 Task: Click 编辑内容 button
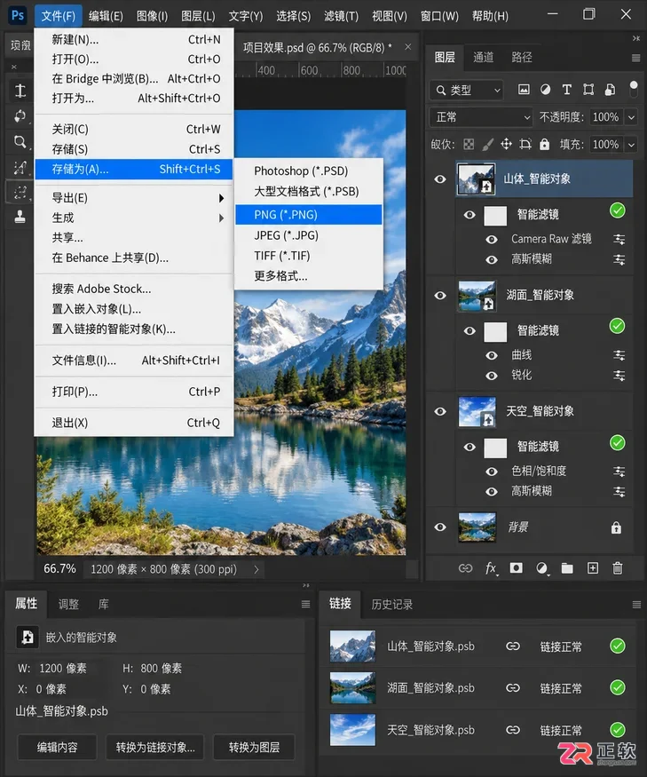[x=57, y=747]
